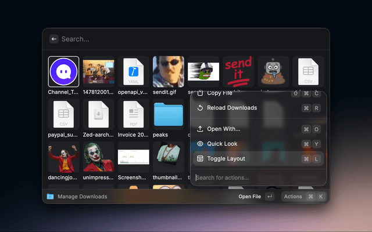Click the main Search field
Screen dimensions: 372x232
pos(186,39)
